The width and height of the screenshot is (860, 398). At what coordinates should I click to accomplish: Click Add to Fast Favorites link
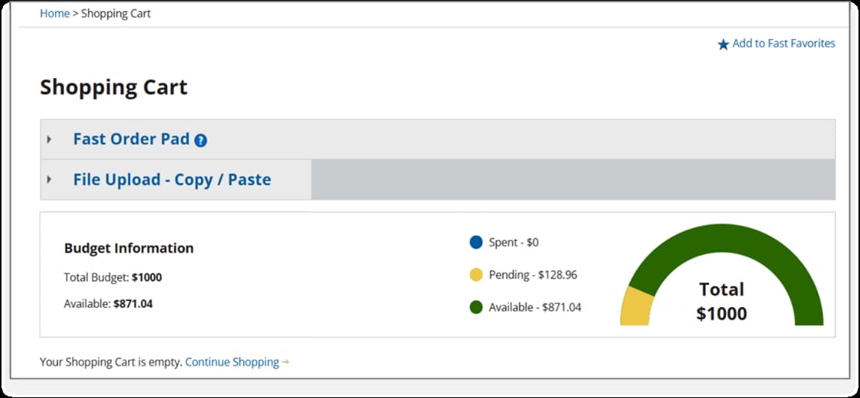point(783,44)
